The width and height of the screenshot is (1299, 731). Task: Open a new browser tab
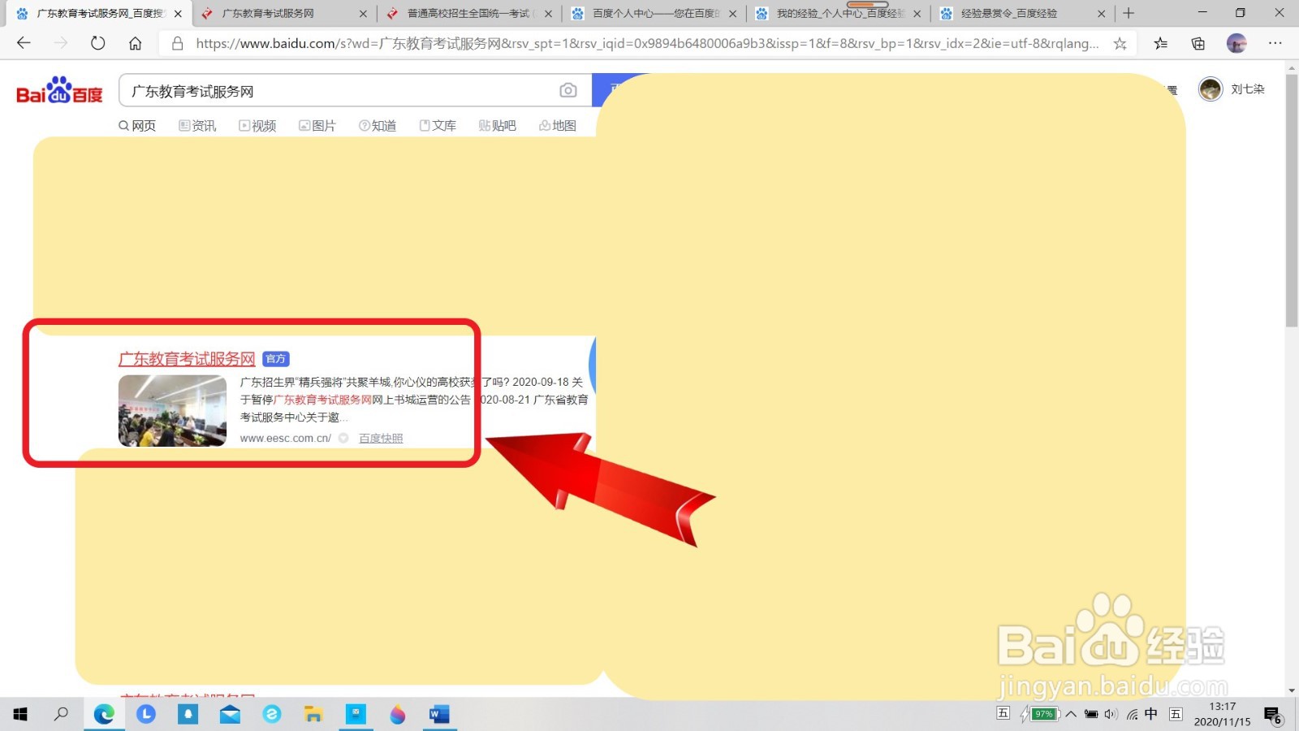click(1129, 13)
